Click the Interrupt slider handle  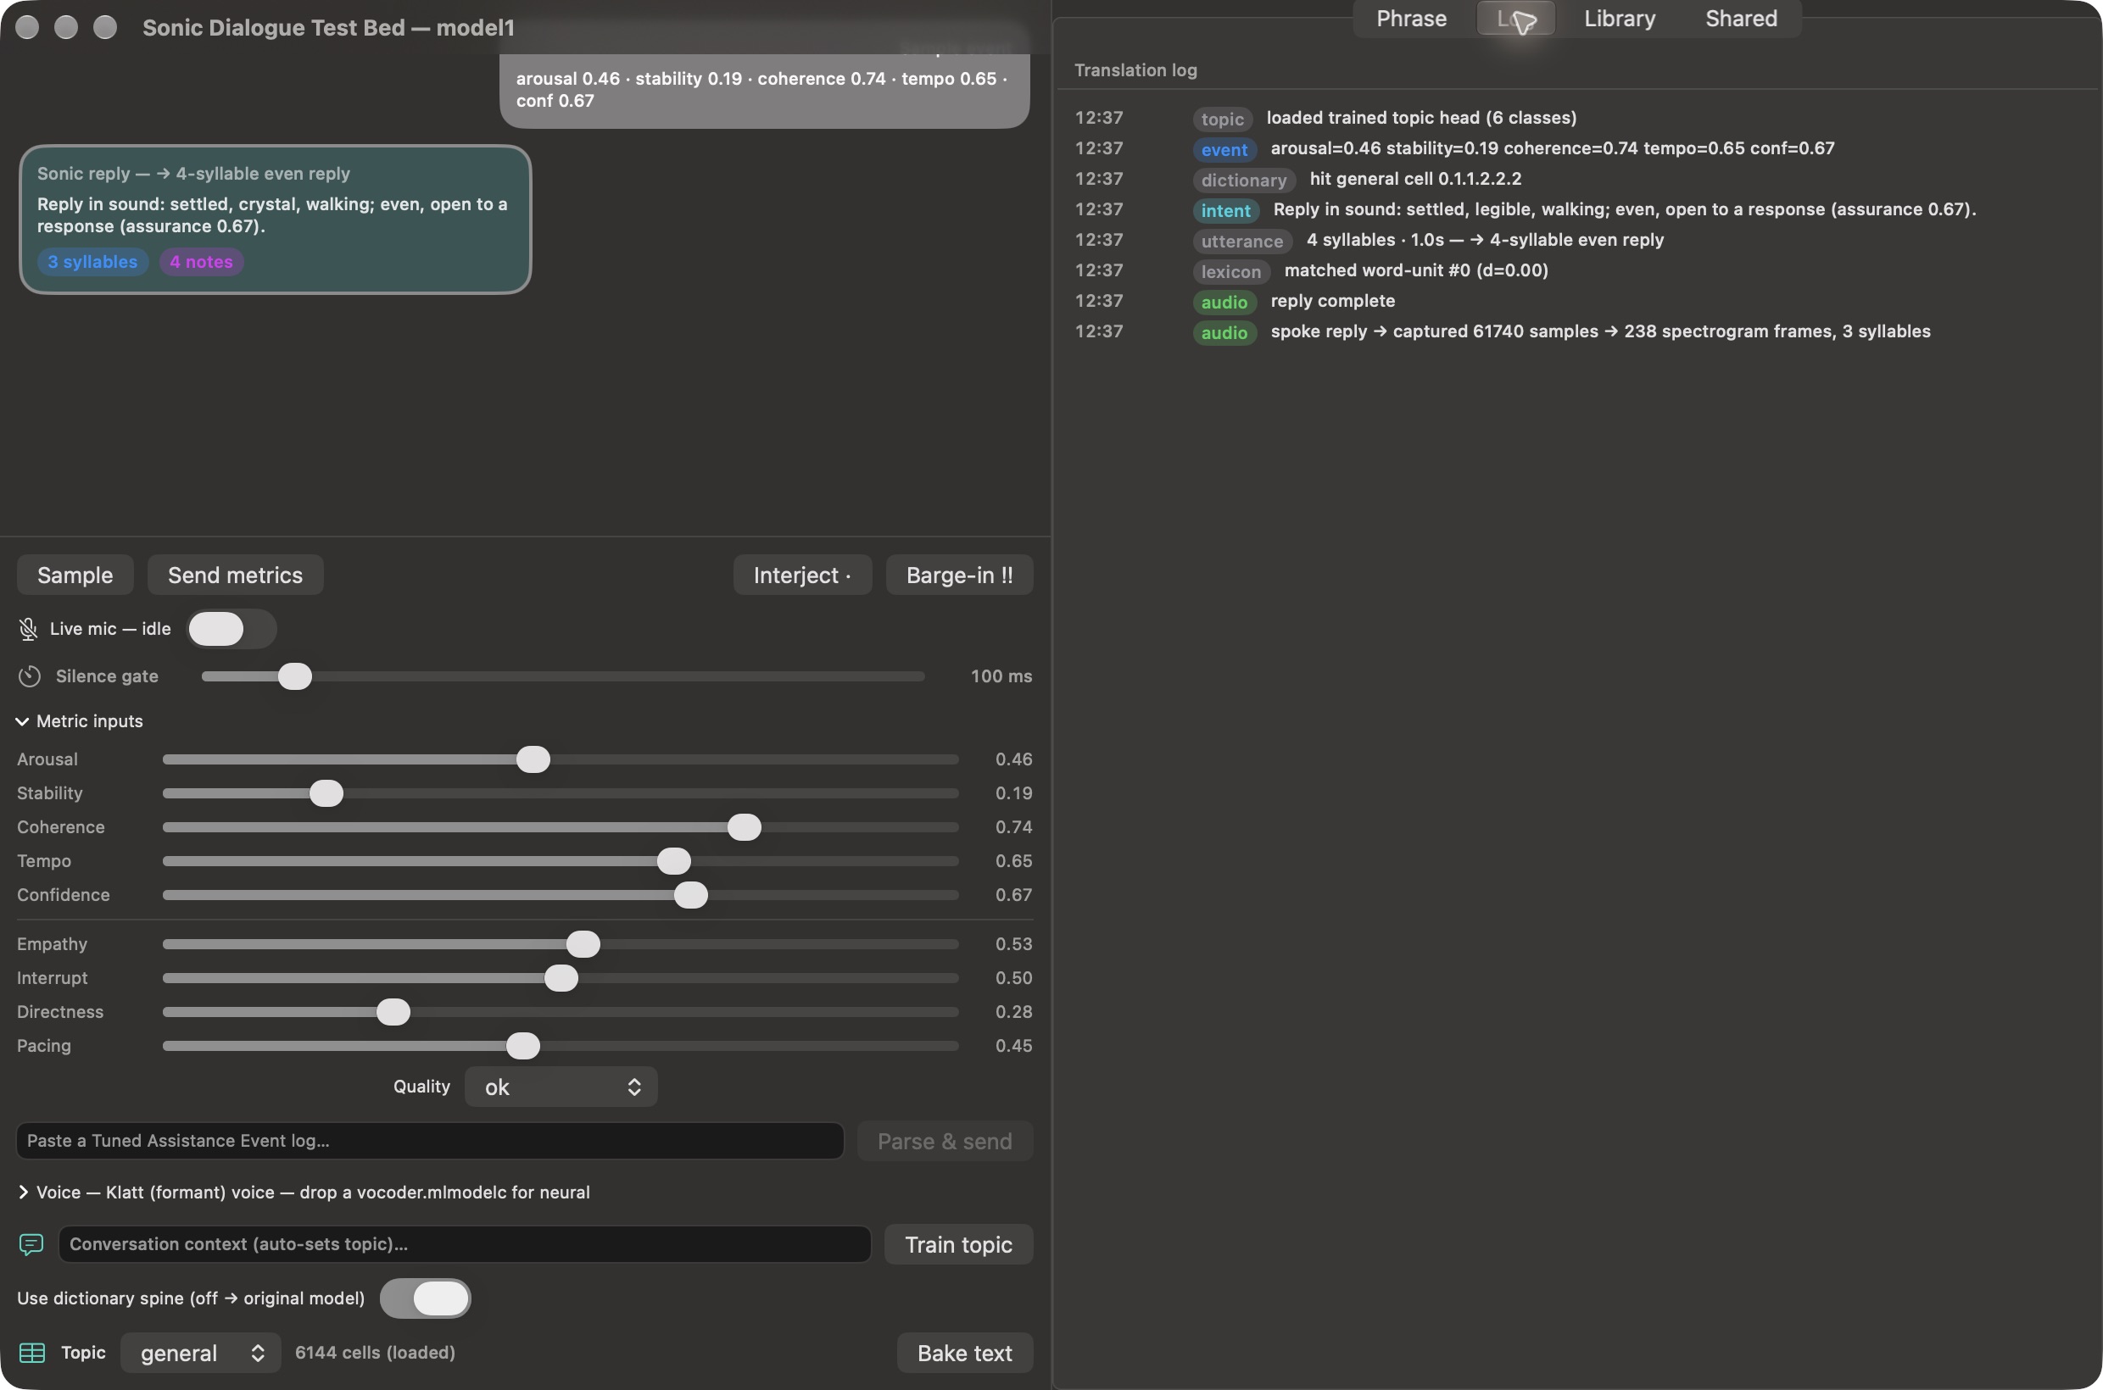point(561,978)
